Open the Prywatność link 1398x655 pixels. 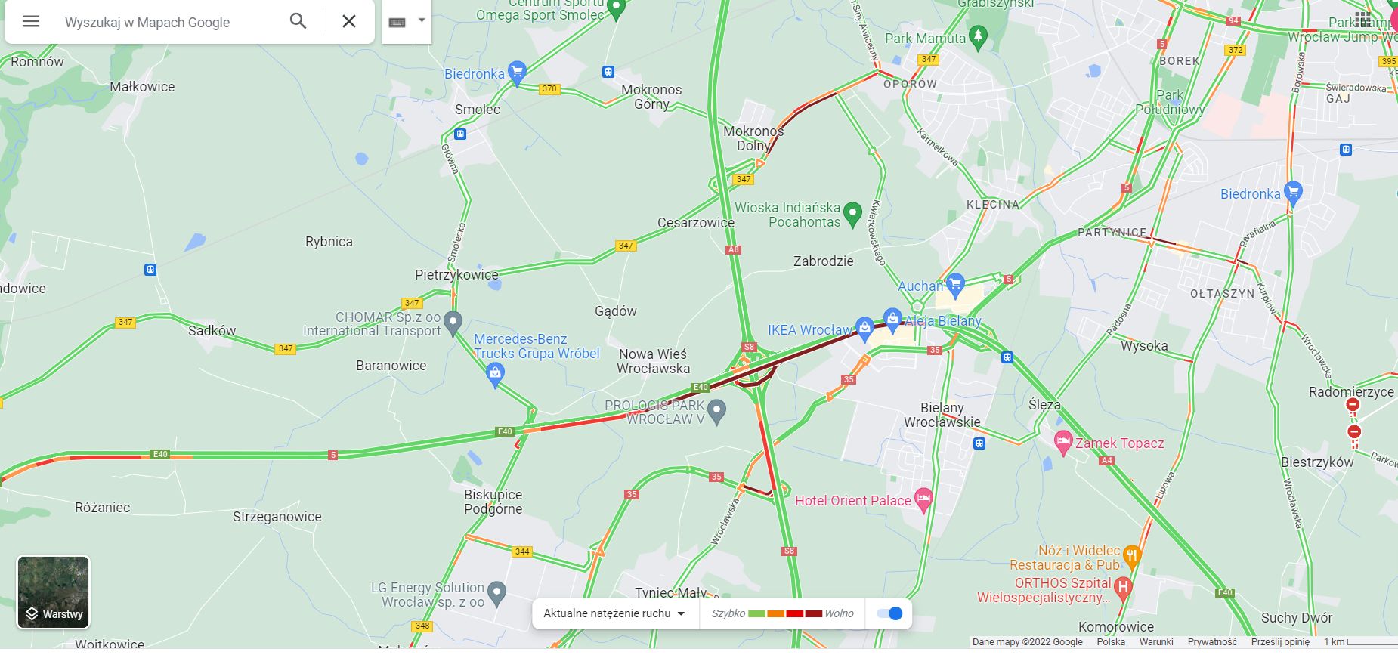1212,642
